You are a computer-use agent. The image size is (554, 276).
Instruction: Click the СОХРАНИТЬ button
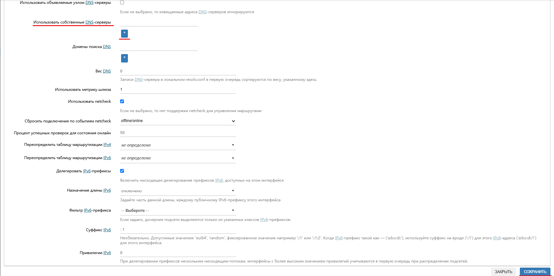coord(535,272)
